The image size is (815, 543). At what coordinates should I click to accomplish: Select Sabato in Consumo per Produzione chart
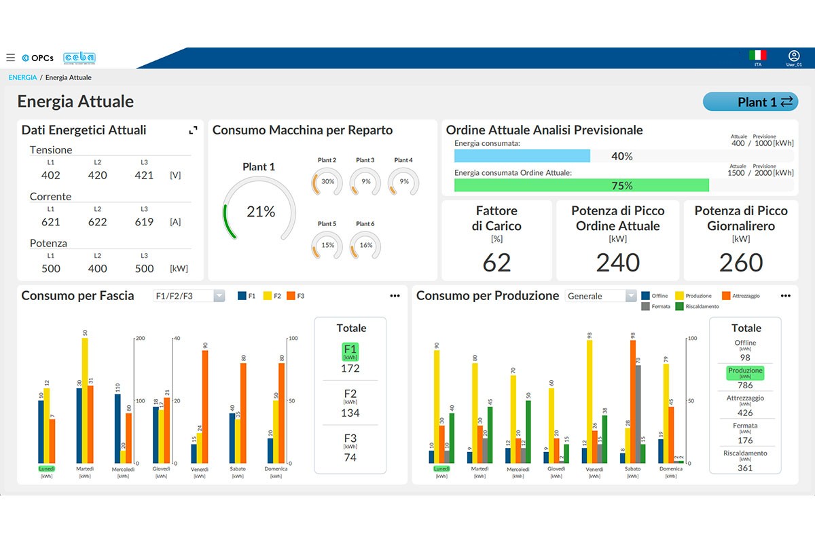click(632, 468)
